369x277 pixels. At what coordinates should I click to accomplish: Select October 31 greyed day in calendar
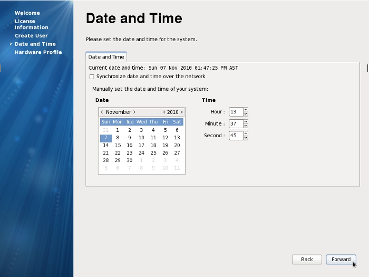point(105,130)
